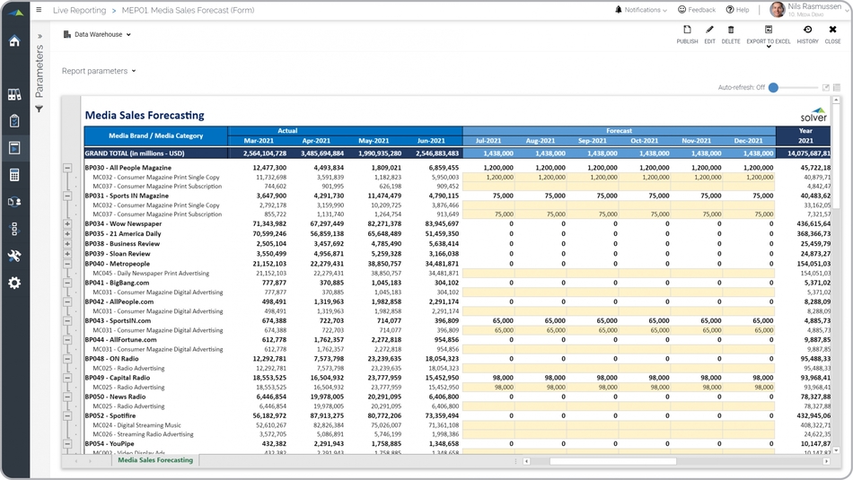
Task: Open report History
Action: pos(807,31)
